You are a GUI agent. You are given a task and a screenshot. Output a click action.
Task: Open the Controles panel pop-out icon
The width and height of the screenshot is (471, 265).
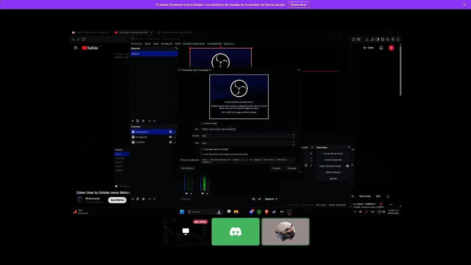350,147
